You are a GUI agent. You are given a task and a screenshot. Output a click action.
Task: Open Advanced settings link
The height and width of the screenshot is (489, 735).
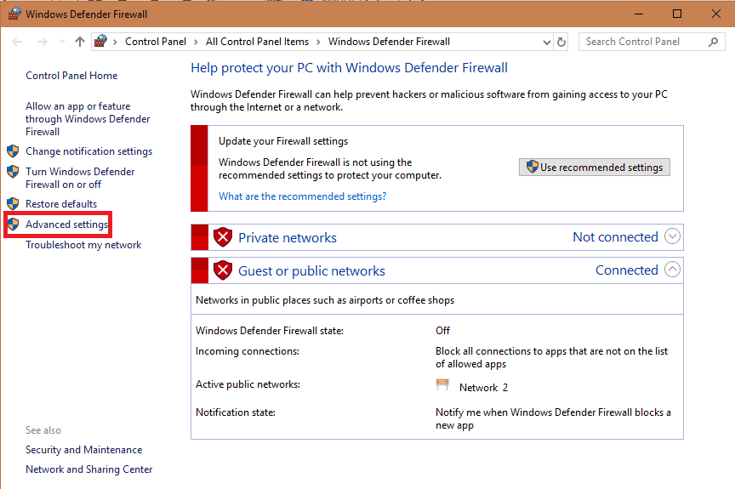coord(66,225)
